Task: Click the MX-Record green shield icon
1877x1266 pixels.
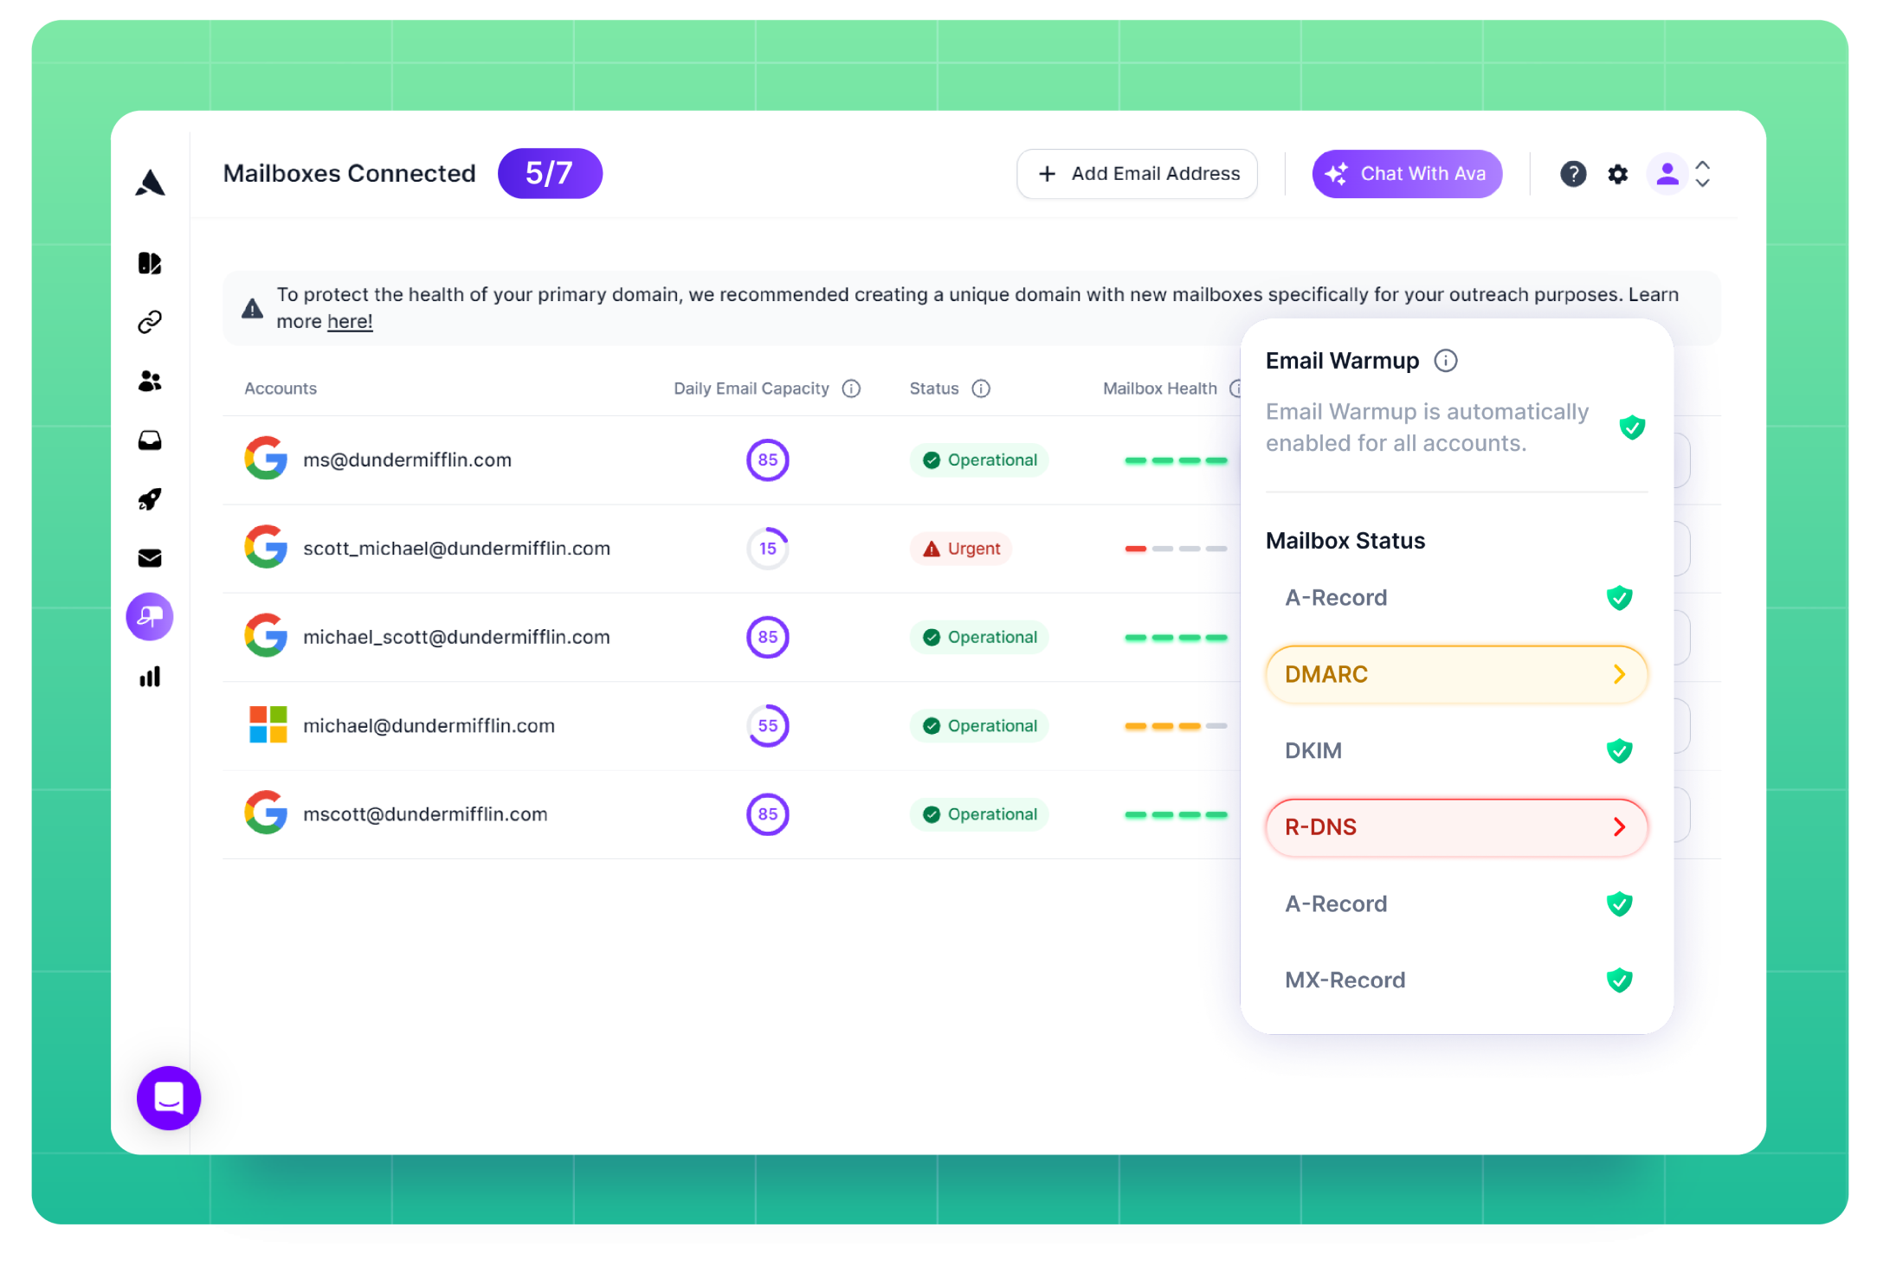Action: [x=1619, y=980]
